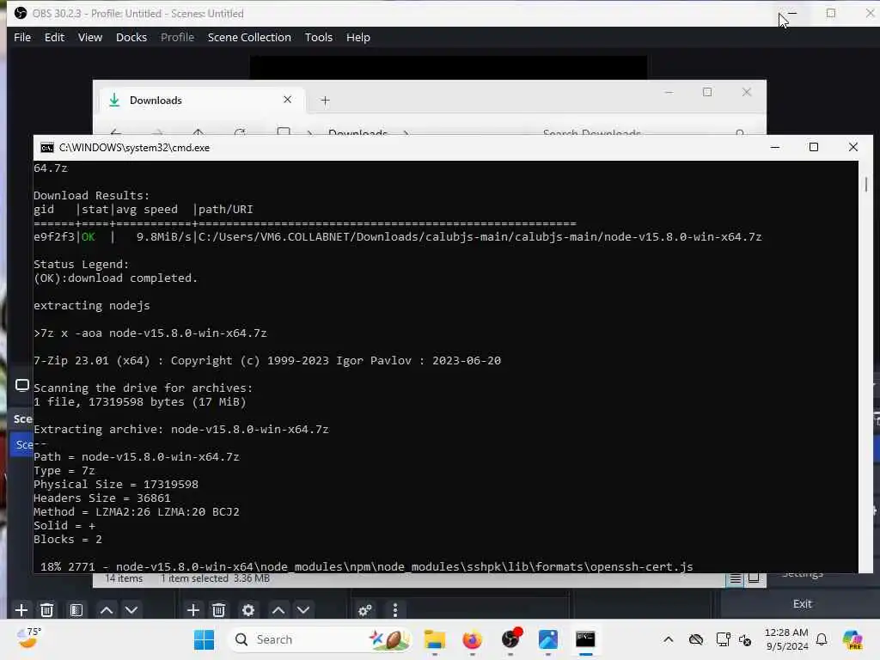Open the OBS Help menu
This screenshot has height=660, width=880.
(358, 37)
